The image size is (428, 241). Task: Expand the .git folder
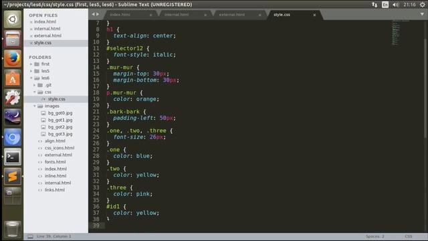pyautogui.click(x=34, y=85)
